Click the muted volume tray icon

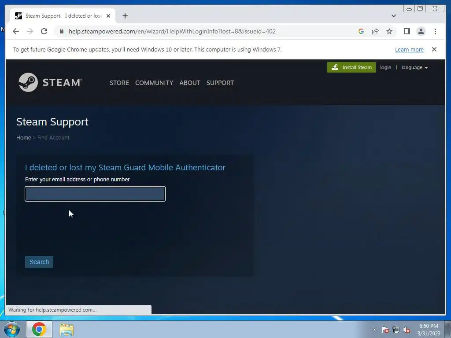(407, 330)
